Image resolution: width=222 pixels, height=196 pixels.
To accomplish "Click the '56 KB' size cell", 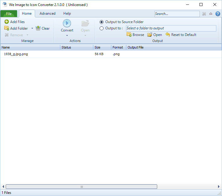I will click(x=99, y=54).
